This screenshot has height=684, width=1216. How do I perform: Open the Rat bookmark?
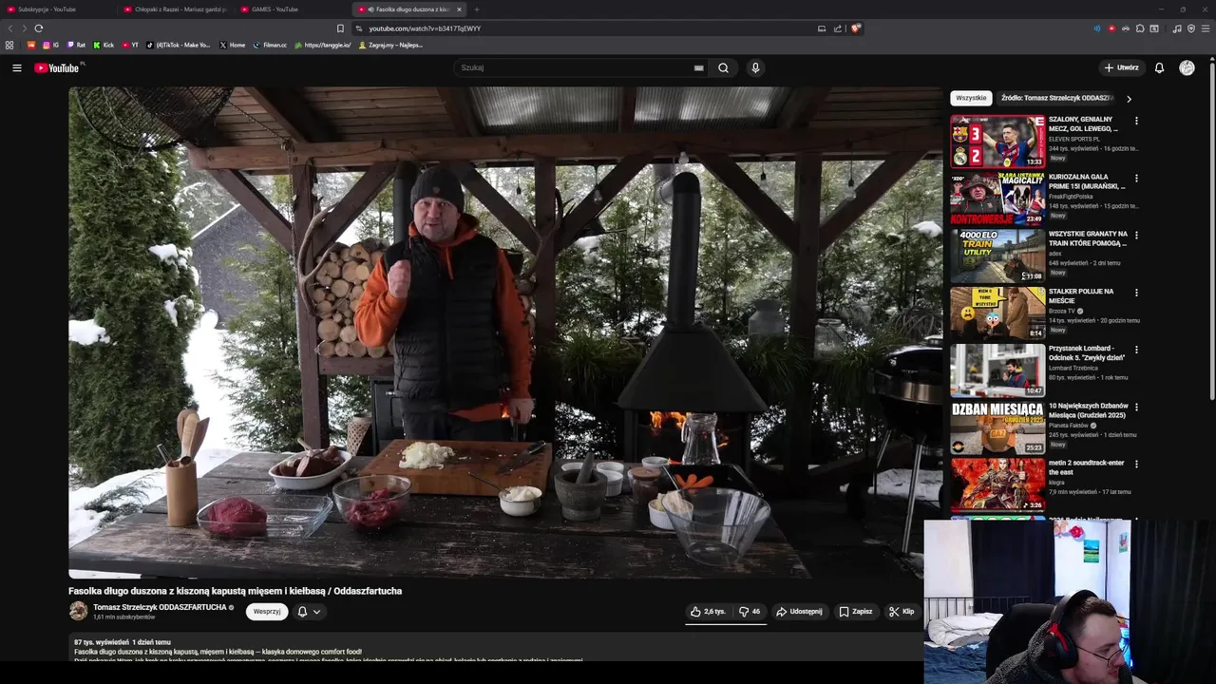pos(76,45)
